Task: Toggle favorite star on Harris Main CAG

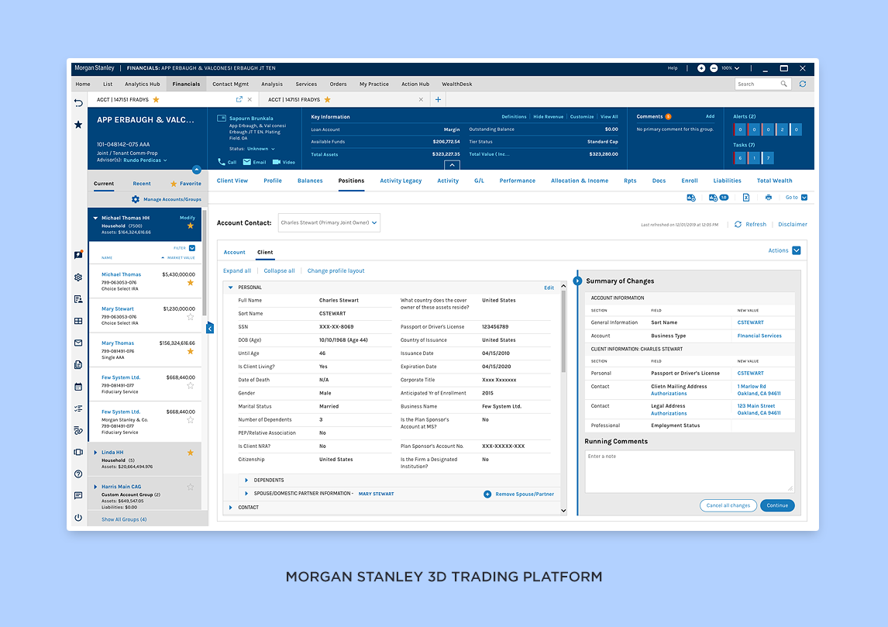Action: point(191,487)
